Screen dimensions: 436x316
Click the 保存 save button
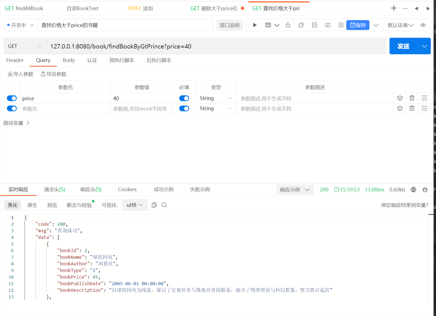(358, 25)
